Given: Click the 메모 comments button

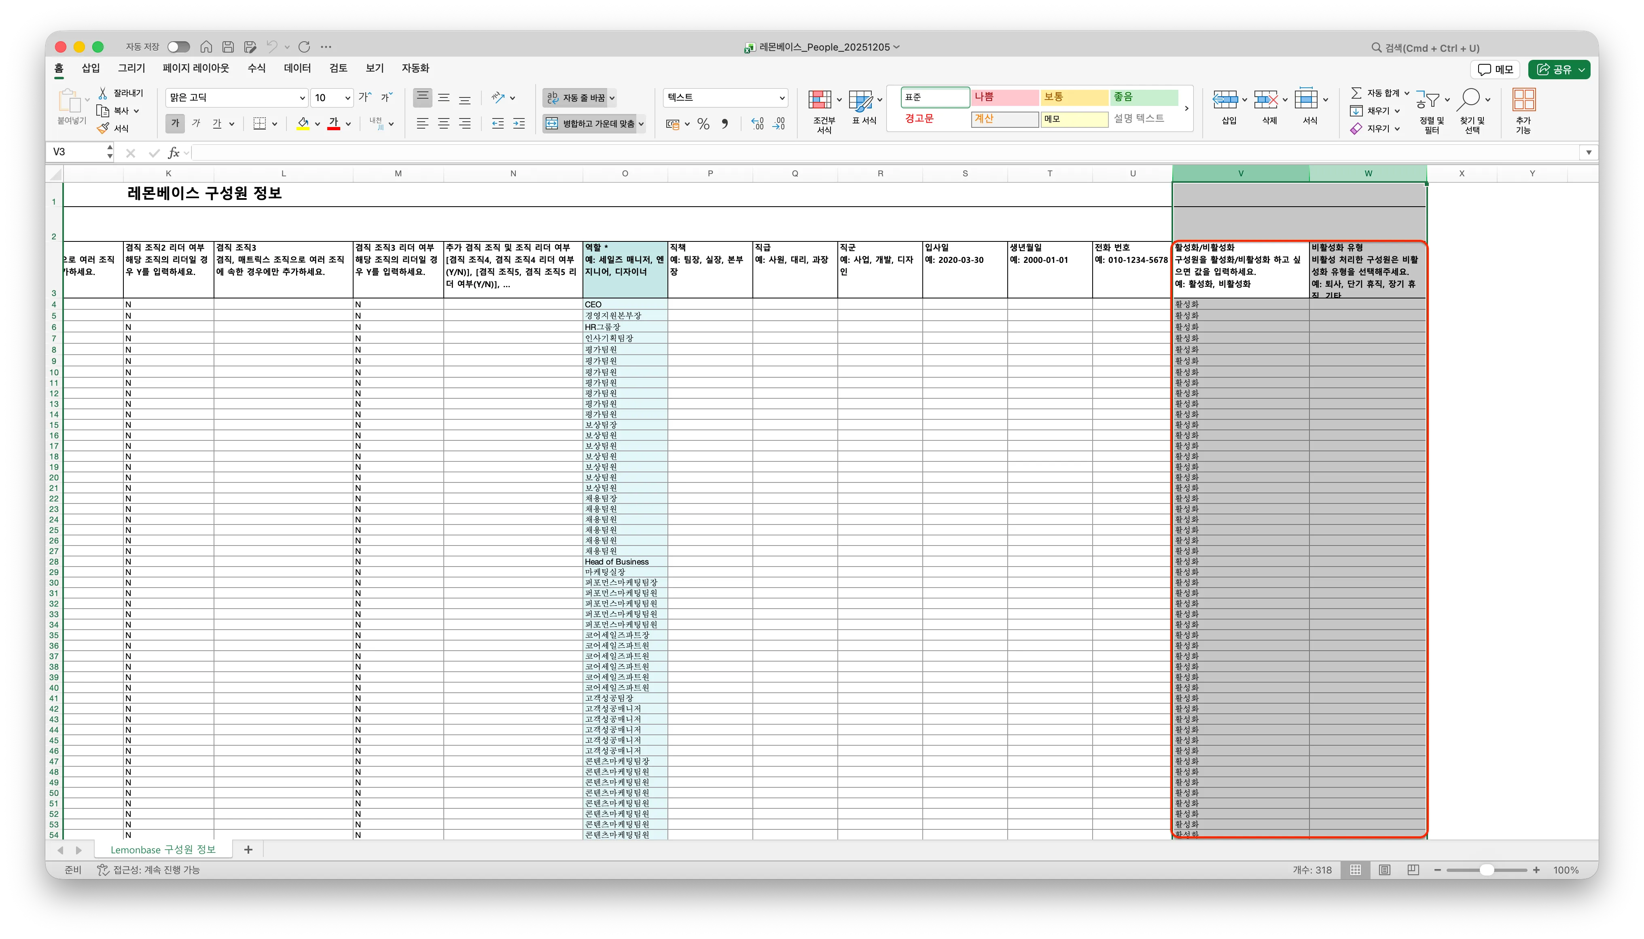Looking at the screenshot, I should click(x=1494, y=70).
